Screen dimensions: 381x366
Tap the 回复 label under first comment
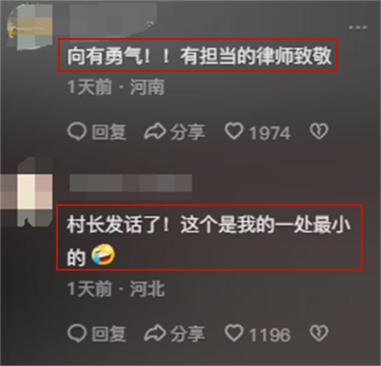(x=109, y=132)
